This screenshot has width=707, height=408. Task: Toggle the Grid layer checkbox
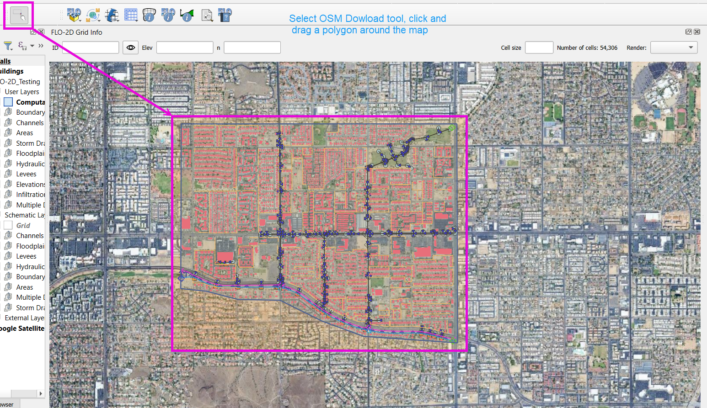(8, 225)
